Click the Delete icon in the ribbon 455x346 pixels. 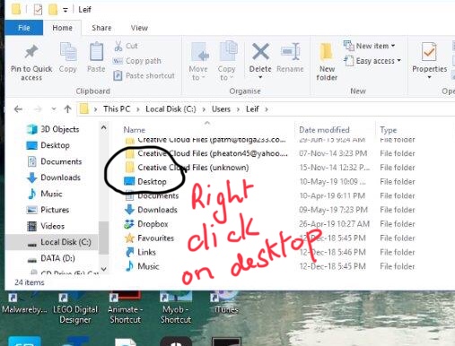point(260,51)
